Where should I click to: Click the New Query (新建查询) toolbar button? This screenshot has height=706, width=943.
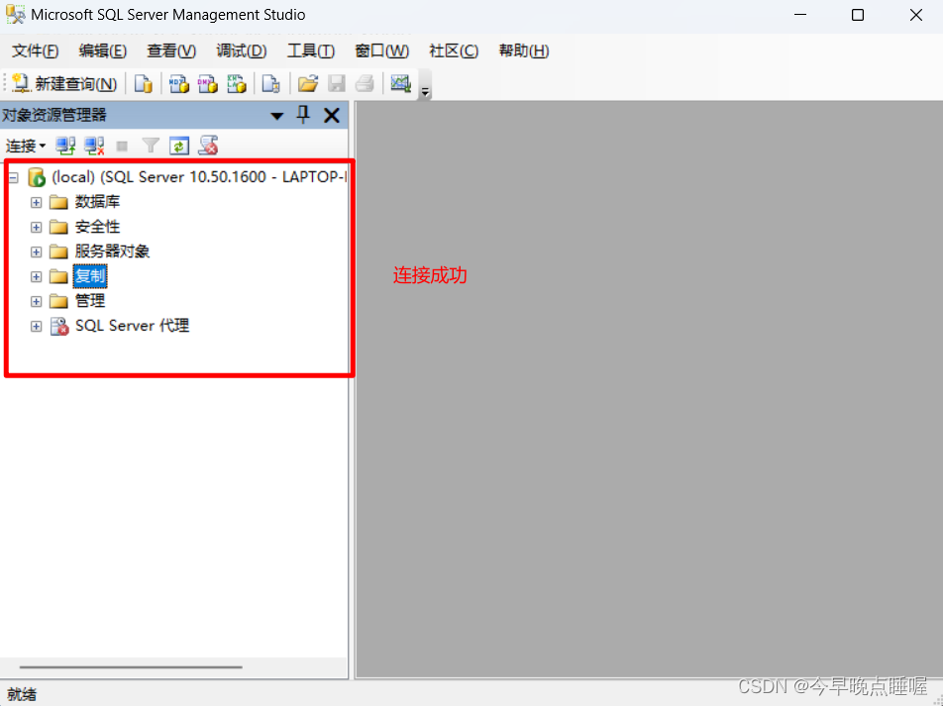[x=63, y=83]
